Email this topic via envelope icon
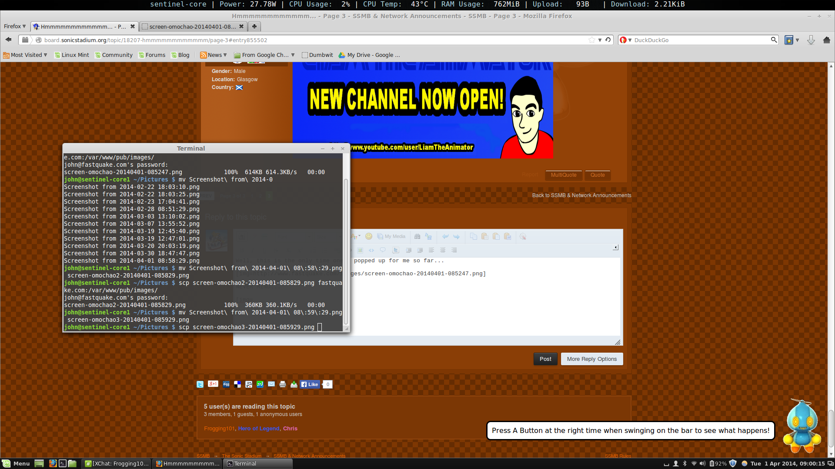 tap(271, 384)
